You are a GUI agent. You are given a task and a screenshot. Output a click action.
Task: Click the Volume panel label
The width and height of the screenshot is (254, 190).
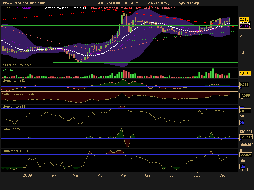click(x=8, y=70)
